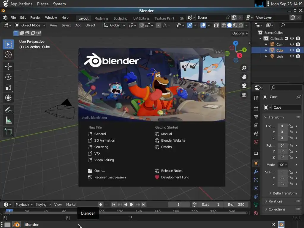Toggle X-Ray mode in header
This screenshot has width=304, height=228.
click(216, 25)
